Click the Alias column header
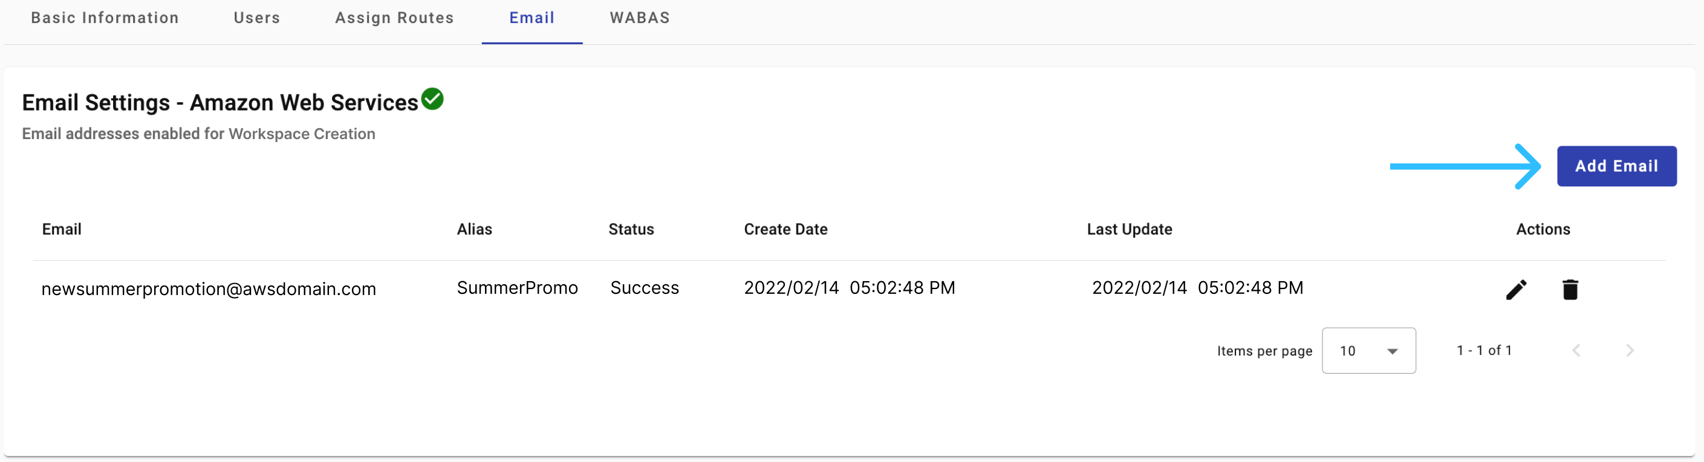 click(x=474, y=229)
